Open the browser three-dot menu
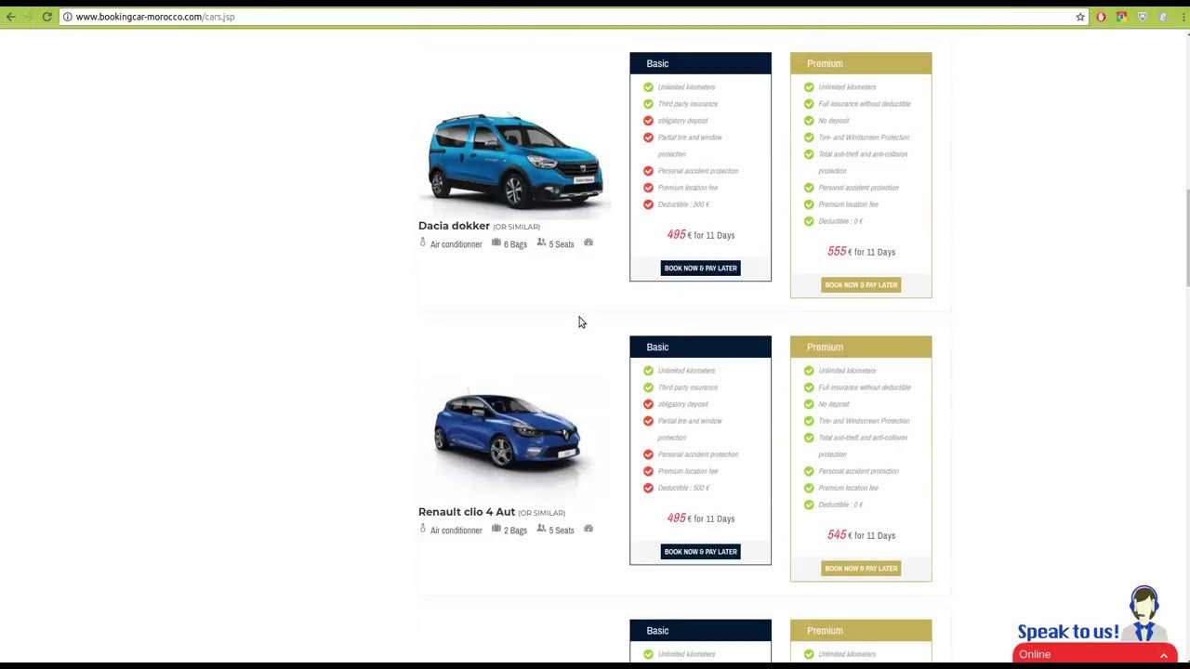The height and width of the screenshot is (669, 1190). (x=1183, y=17)
